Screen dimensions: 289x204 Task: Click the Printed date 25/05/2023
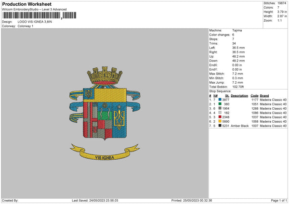(191, 201)
